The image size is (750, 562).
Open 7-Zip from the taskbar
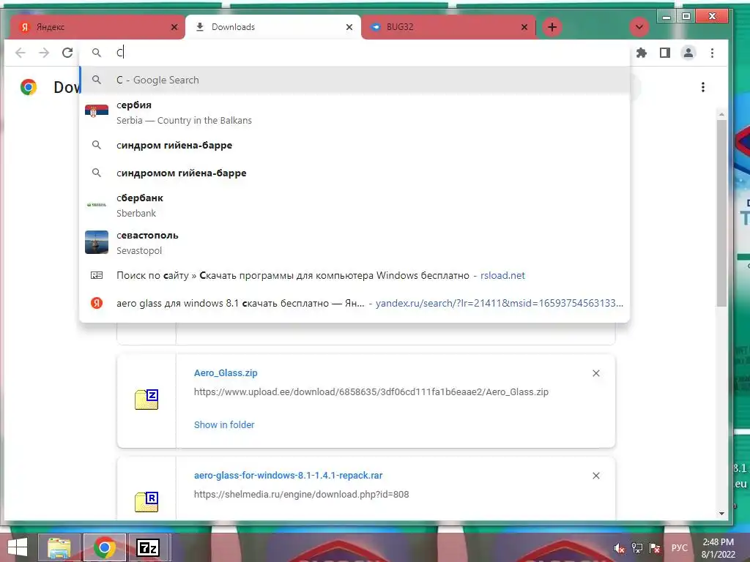[148, 547]
